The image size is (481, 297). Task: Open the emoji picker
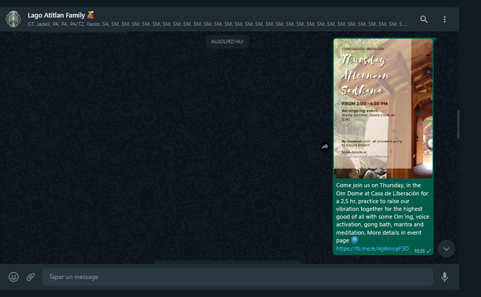(13, 277)
